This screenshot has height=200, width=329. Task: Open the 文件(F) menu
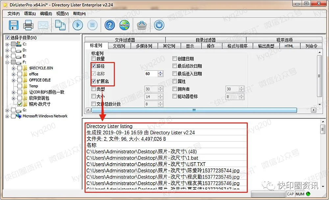click(x=13, y=13)
